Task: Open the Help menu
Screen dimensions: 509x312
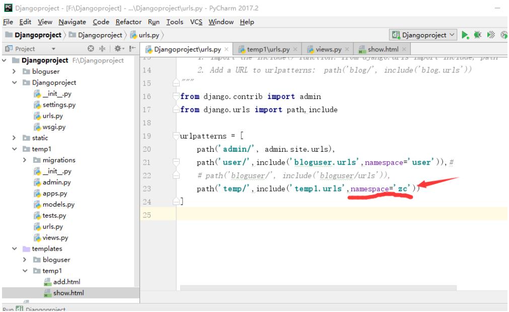Action: point(247,22)
